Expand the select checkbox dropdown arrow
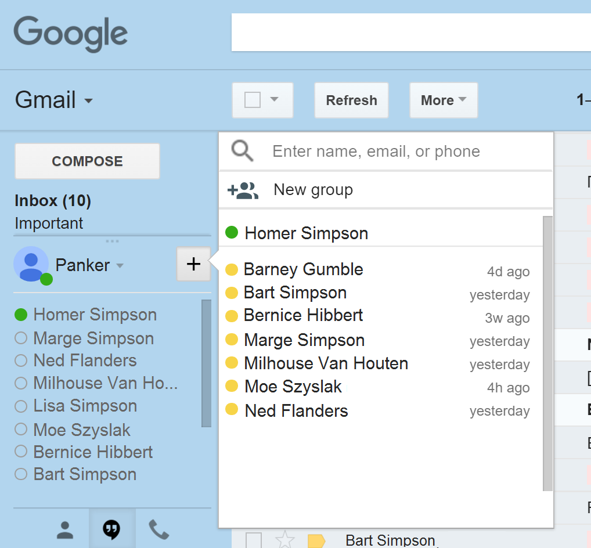 [275, 99]
